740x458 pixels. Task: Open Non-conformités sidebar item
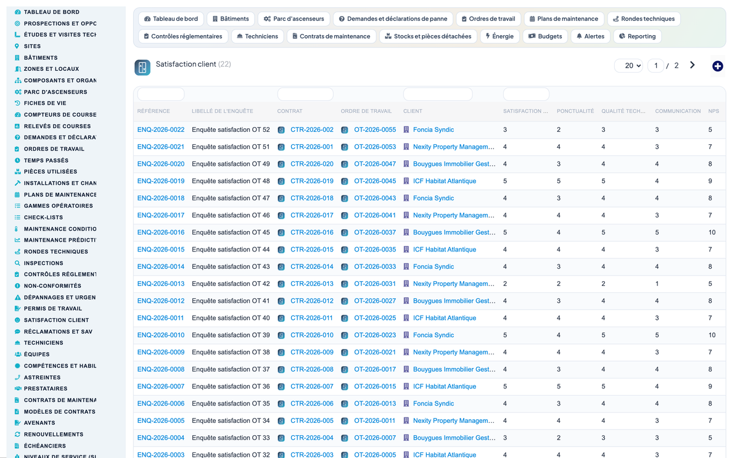[52, 286]
